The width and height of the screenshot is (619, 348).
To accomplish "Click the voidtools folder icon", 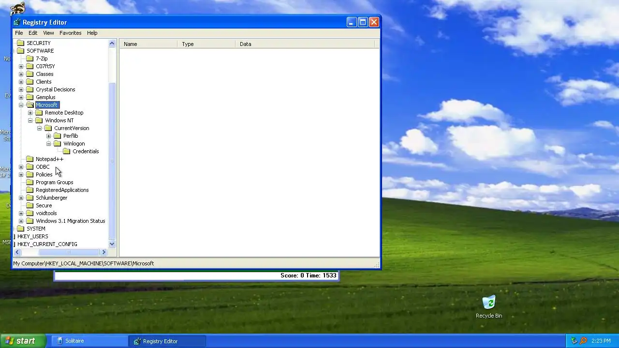I will point(29,213).
